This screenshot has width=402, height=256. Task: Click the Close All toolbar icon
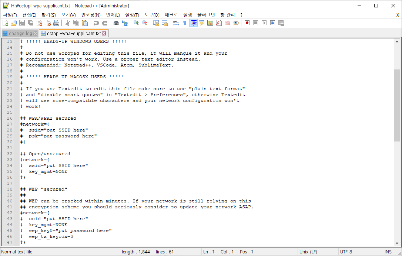coord(48,23)
